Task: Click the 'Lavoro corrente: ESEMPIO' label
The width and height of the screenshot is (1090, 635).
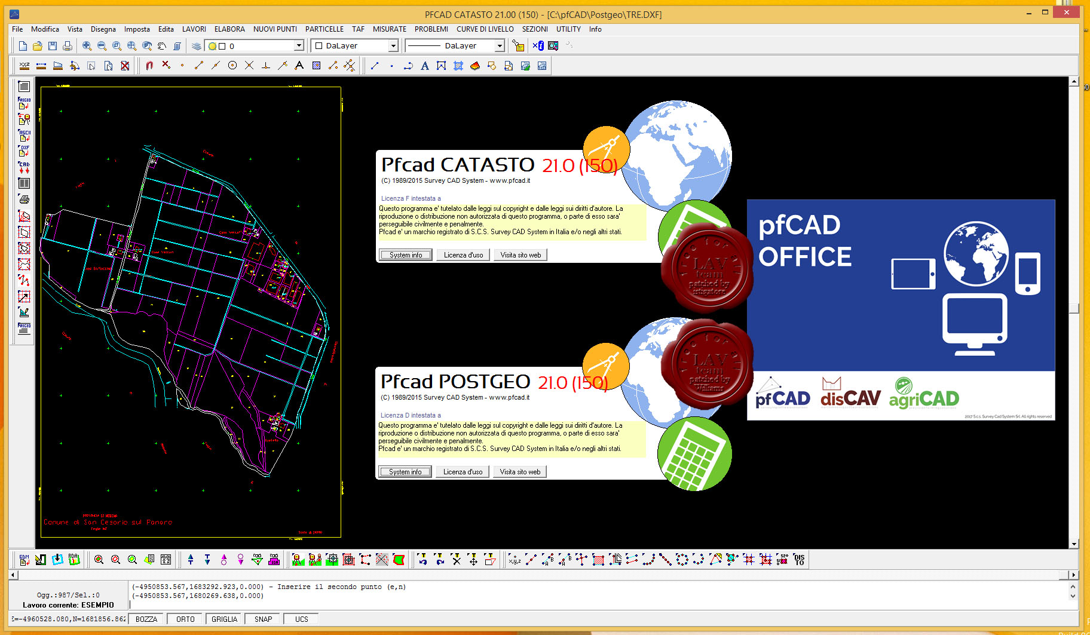Action: pos(68,605)
